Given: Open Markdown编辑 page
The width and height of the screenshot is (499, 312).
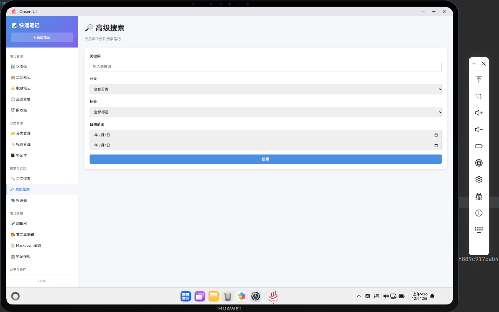Looking at the screenshot, I should pyautogui.click(x=42, y=246).
